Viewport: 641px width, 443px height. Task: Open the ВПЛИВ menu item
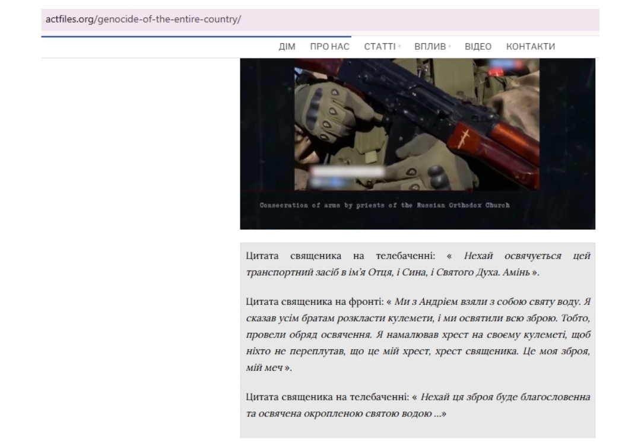click(429, 47)
